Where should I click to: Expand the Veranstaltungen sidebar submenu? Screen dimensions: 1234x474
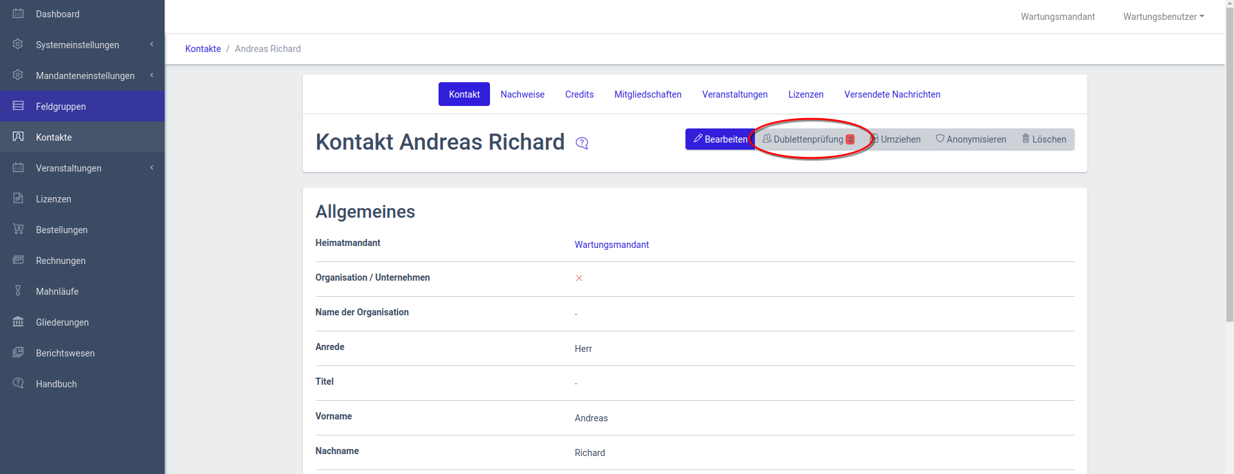tap(152, 168)
